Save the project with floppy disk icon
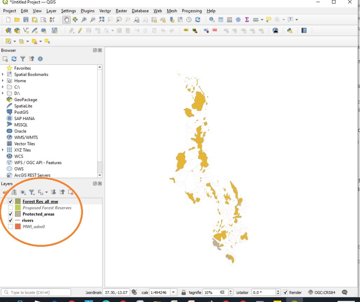 coord(26,20)
